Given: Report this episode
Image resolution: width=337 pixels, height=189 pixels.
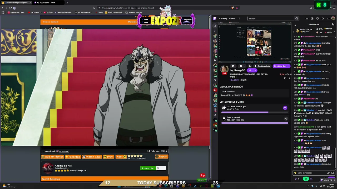Looking at the screenshot, I should 161,156.
